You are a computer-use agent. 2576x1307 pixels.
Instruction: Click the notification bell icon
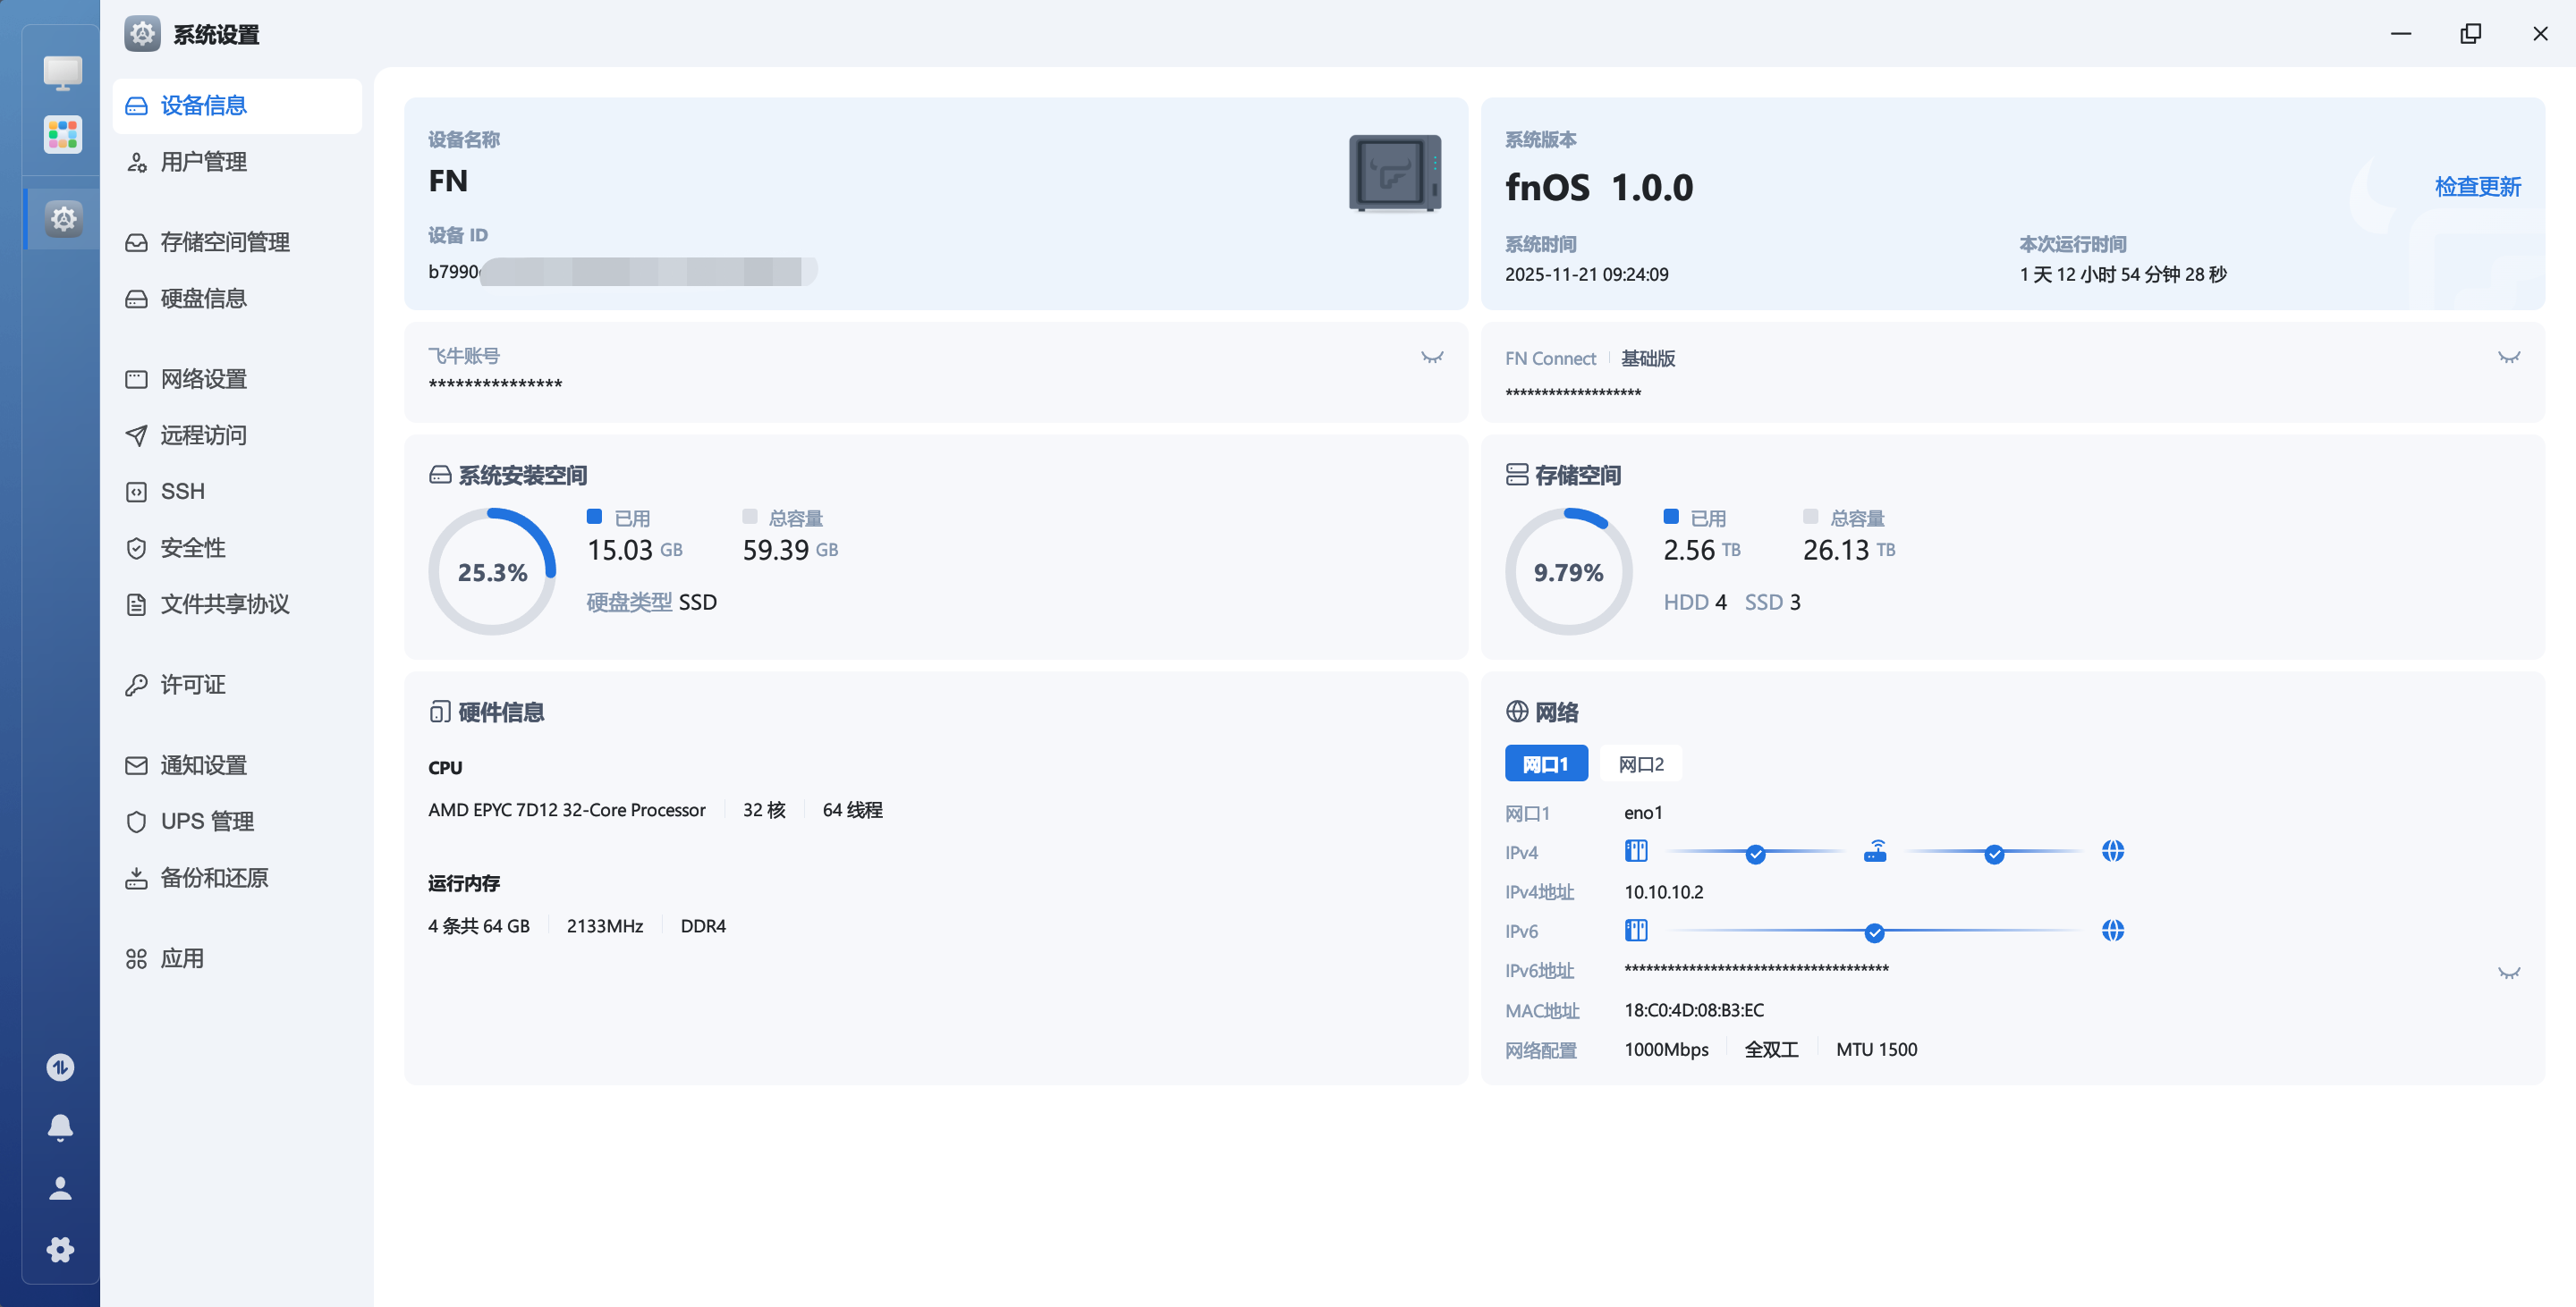60,1127
